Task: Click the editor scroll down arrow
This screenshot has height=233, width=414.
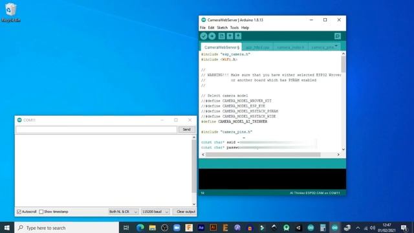Action: pyautogui.click(x=343, y=150)
